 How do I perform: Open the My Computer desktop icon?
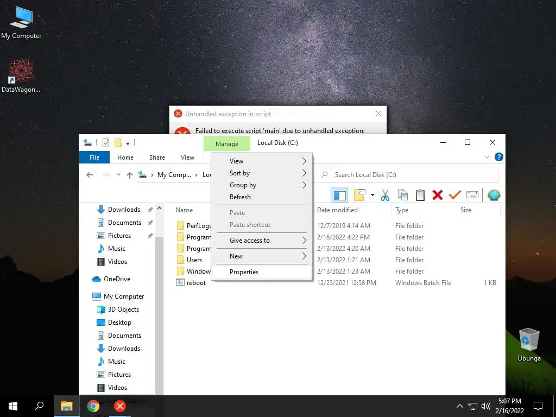pyautogui.click(x=21, y=22)
